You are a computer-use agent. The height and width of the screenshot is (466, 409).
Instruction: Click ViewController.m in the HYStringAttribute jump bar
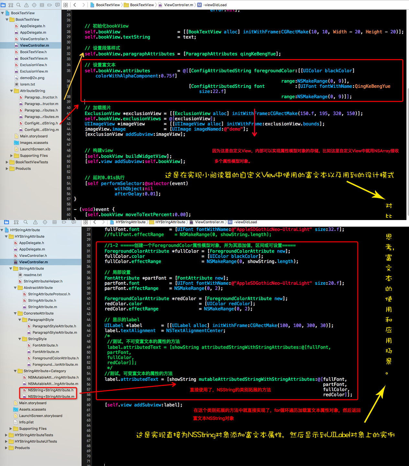[209, 222]
